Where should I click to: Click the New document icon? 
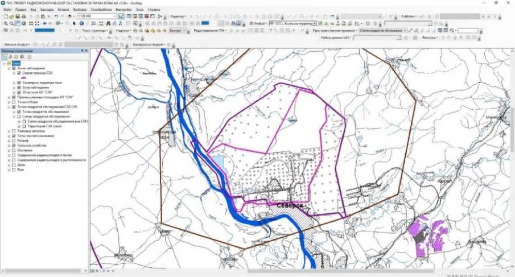click(6, 16)
